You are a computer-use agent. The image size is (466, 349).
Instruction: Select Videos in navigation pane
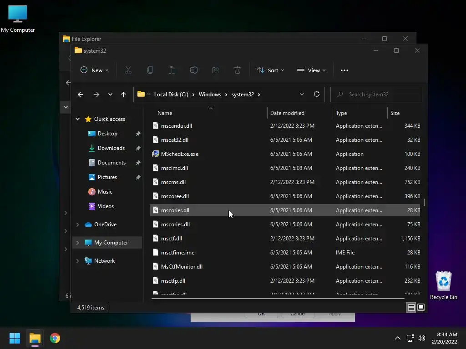pyautogui.click(x=106, y=206)
